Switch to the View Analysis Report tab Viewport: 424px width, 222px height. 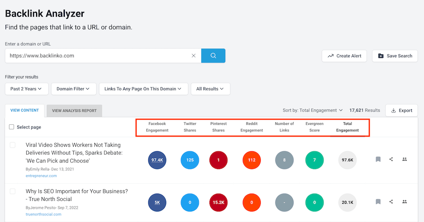(x=75, y=111)
